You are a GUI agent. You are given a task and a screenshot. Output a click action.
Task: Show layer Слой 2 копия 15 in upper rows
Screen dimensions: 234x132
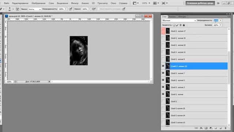tap(163, 38)
